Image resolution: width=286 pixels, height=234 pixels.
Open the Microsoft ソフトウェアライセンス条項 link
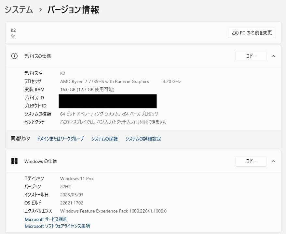pyautogui.click(x=57, y=226)
